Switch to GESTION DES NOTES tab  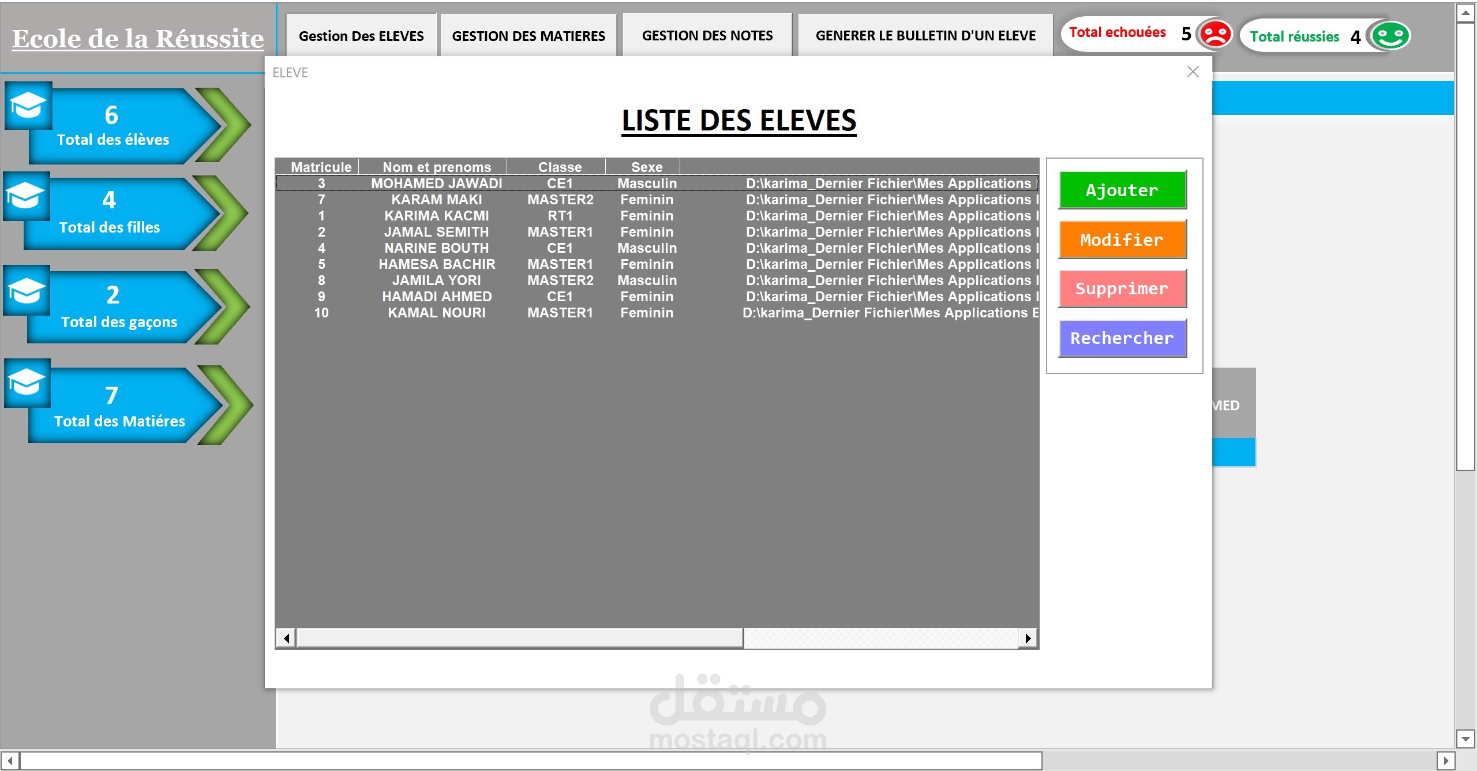707,36
